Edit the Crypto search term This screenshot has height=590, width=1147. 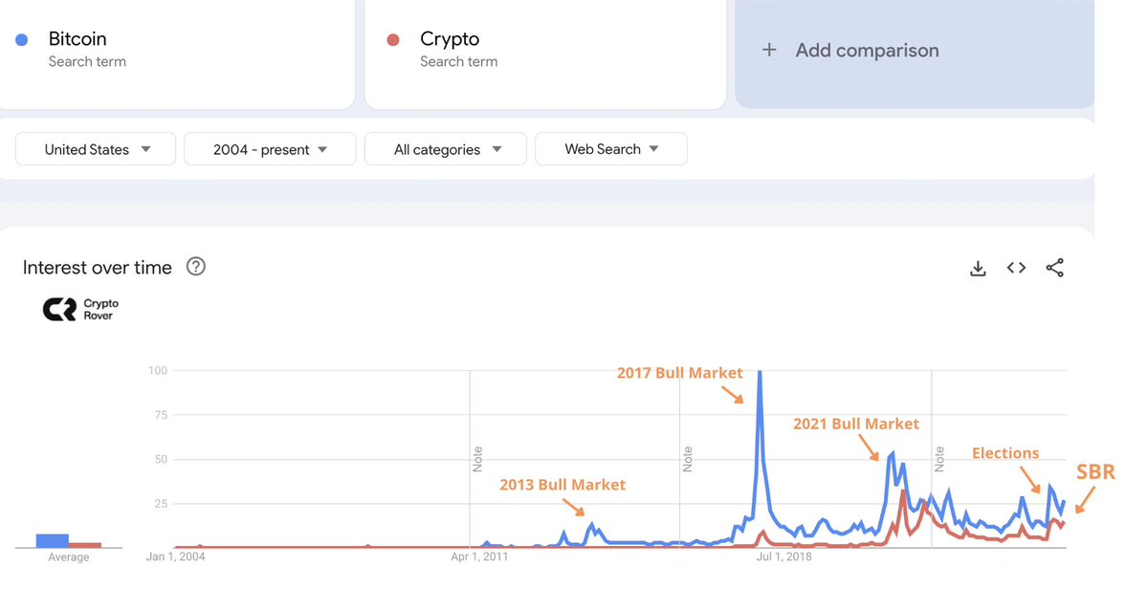[450, 39]
